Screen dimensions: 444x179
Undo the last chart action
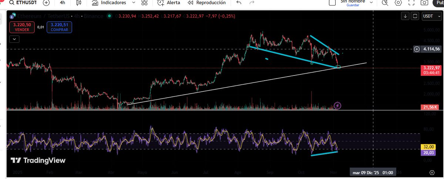tap(239, 3)
